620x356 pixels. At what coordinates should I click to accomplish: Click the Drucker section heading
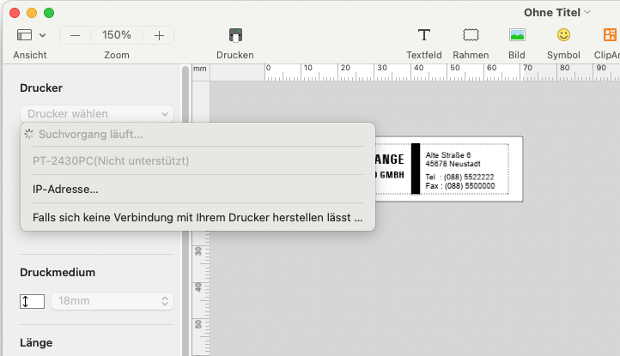pos(41,88)
